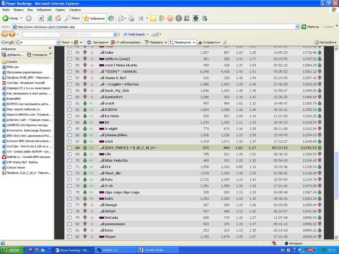Click the Home page icon

pos(58,18)
